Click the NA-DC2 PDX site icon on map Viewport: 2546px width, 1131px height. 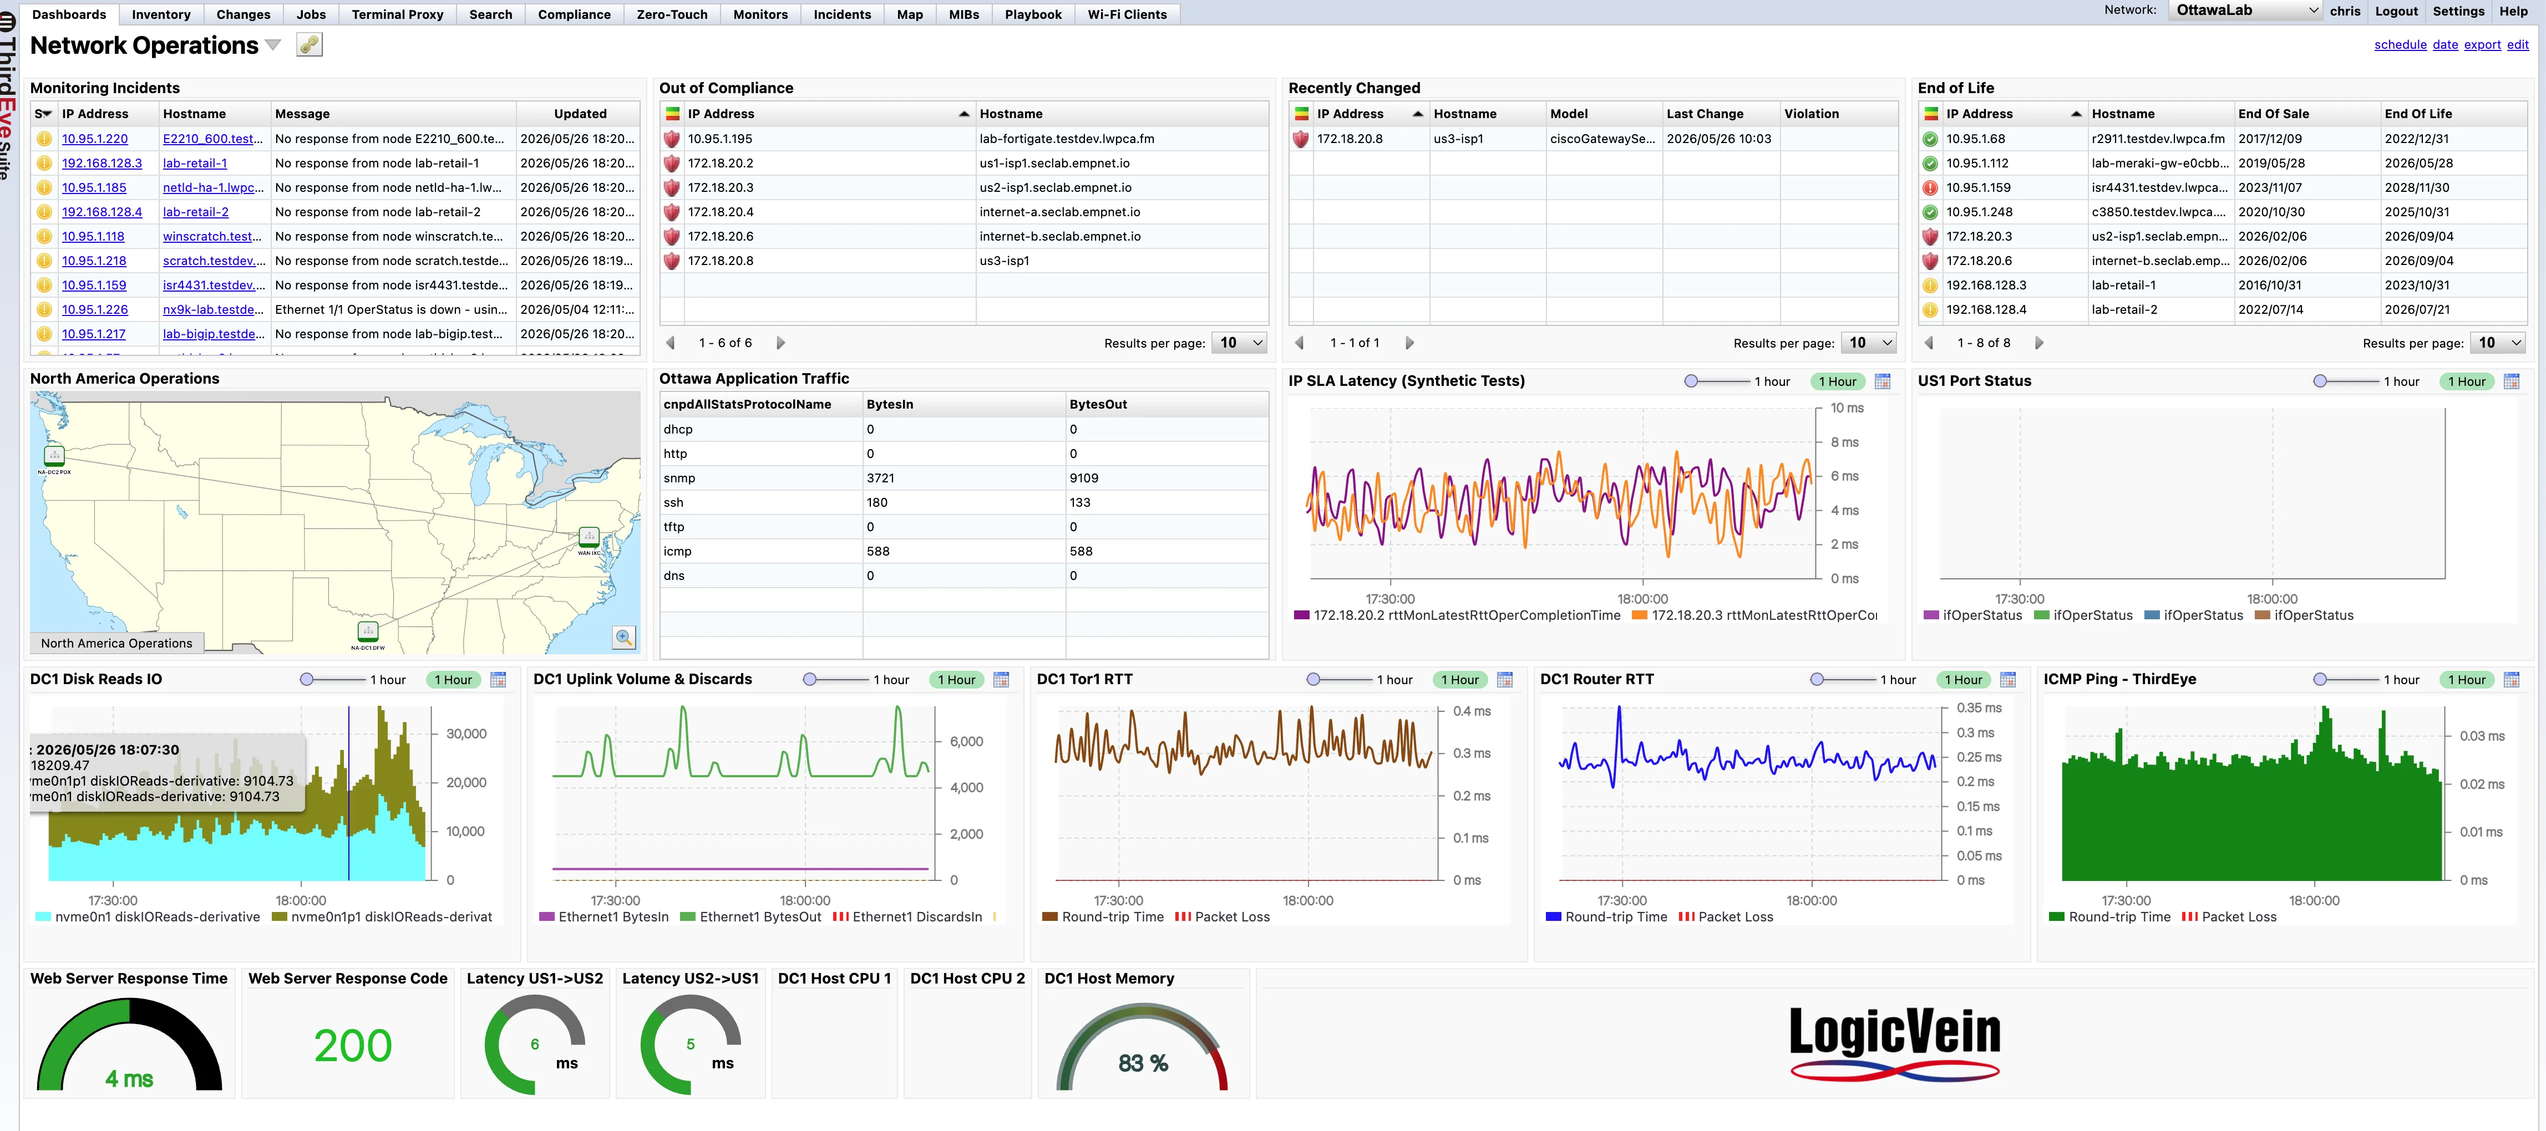pos(54,455)
